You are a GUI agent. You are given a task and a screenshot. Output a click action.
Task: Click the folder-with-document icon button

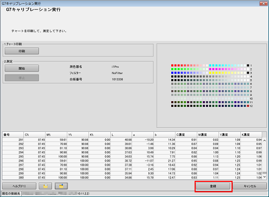tap(45, 186)
